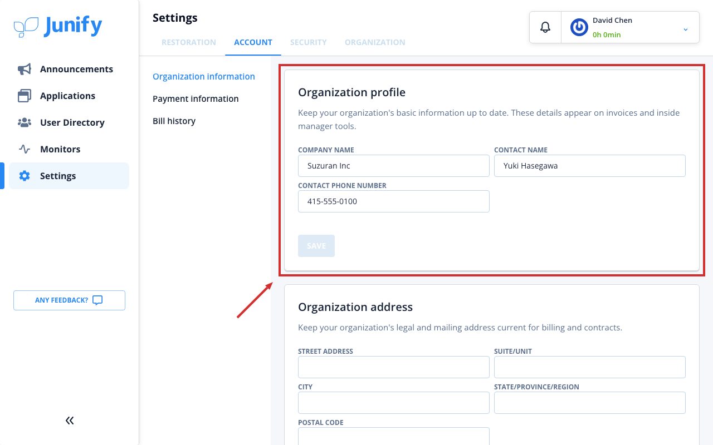Image resolution: width=713 pixels, height=445 pixels.
Task: Switch to the Restoration tab
Action: [189, 42]
